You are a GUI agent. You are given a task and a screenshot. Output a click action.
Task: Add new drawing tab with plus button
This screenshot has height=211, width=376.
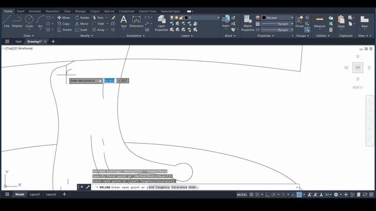(53, 42)
